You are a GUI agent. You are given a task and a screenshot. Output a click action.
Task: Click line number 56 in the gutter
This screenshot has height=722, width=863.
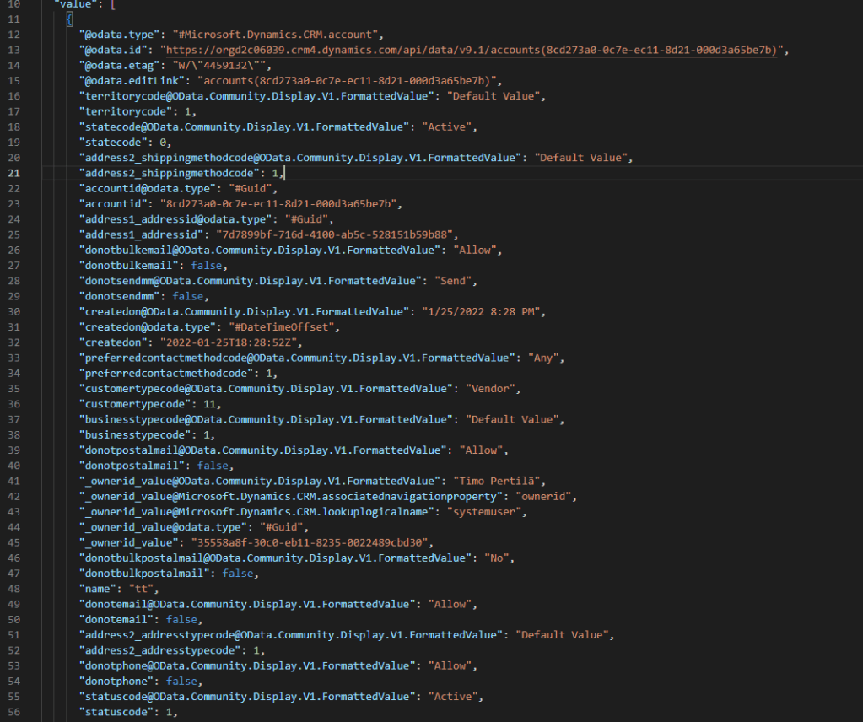tap(13, 712)
